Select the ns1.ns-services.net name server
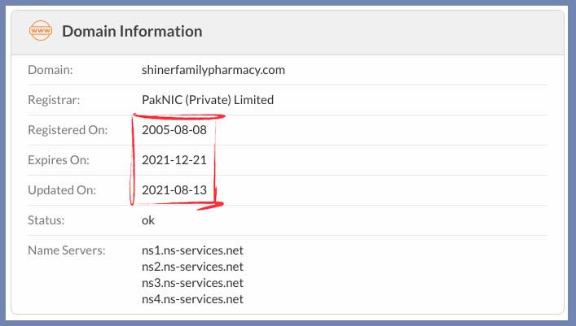The height and width of the screenshot is (326, 576). click(192, 250)
